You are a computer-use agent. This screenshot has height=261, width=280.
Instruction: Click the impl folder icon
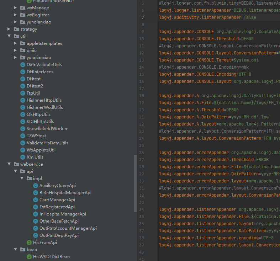tap(29, 179)
